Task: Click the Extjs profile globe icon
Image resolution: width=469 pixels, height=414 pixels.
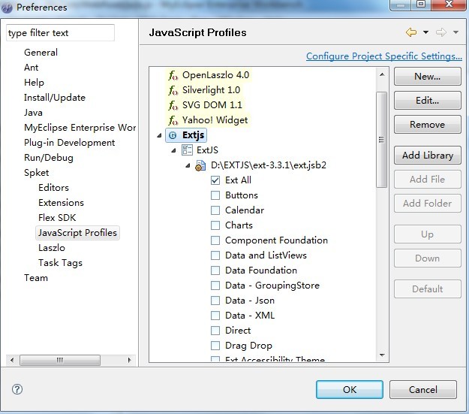Action: (173, 135)
